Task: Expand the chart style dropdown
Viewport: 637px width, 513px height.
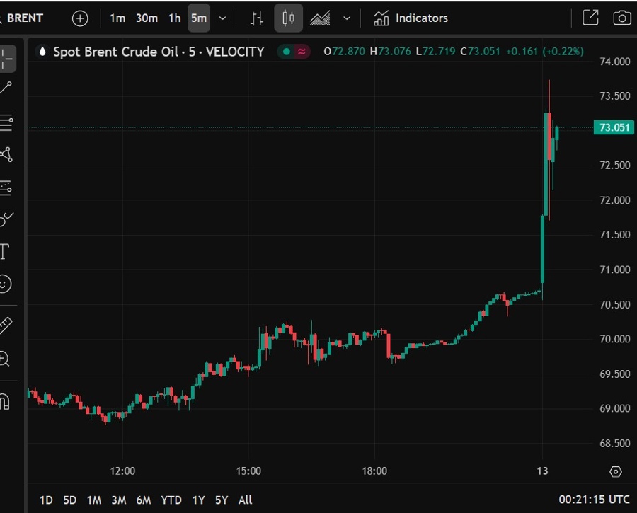Action: (x=347, y=18)
